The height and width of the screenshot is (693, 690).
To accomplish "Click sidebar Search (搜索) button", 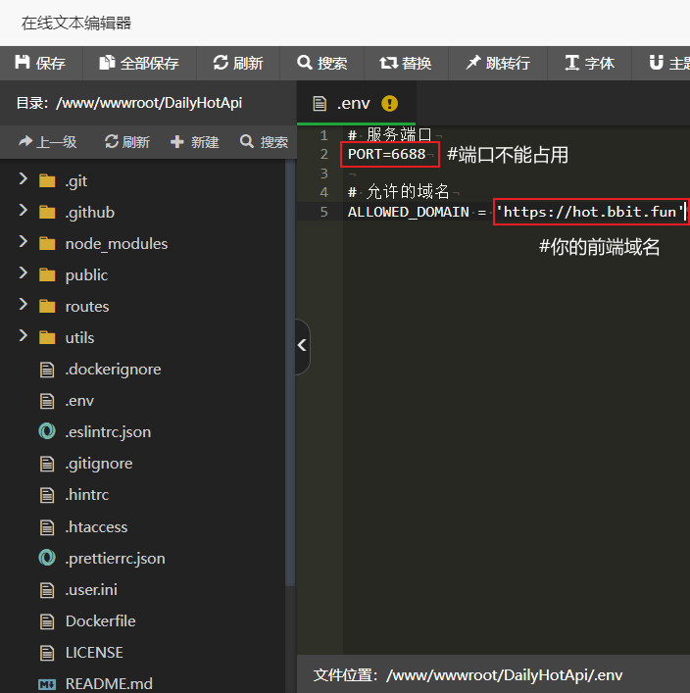I will click(x=265, y=142).
